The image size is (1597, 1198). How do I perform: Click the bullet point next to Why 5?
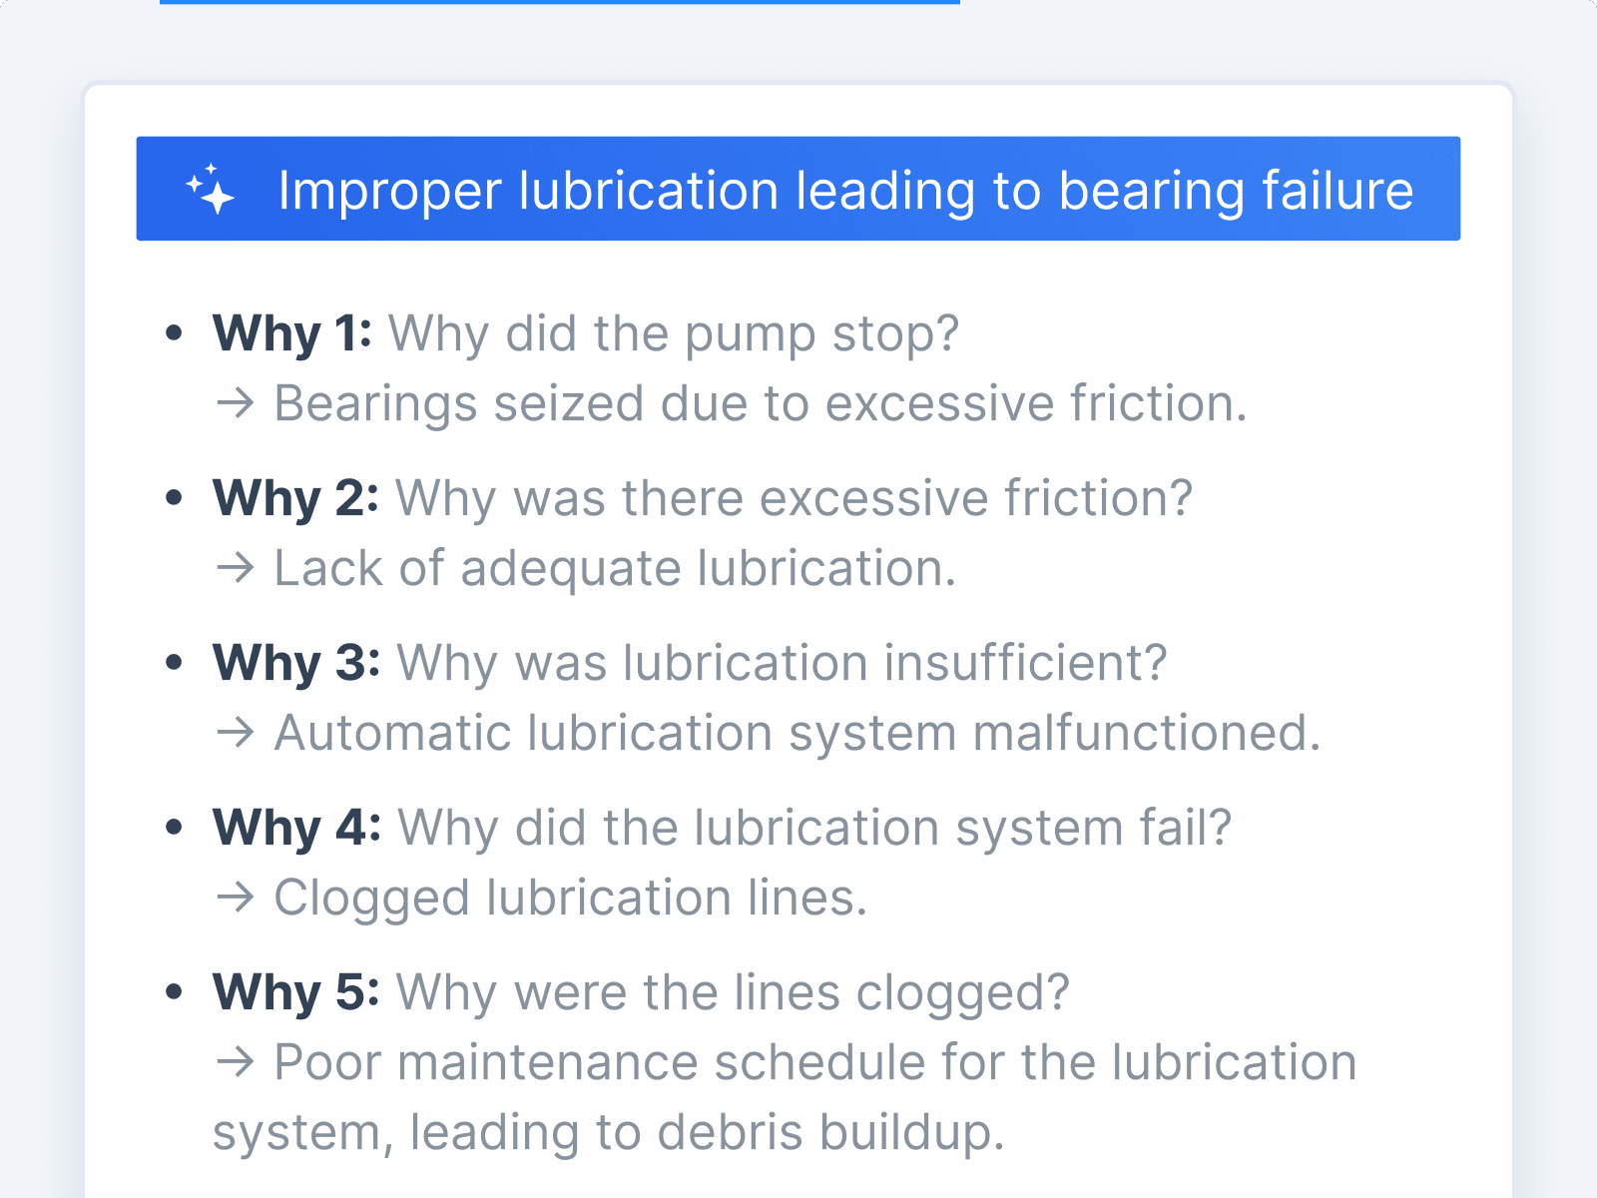pyautogui.click(x=175, y=991)
